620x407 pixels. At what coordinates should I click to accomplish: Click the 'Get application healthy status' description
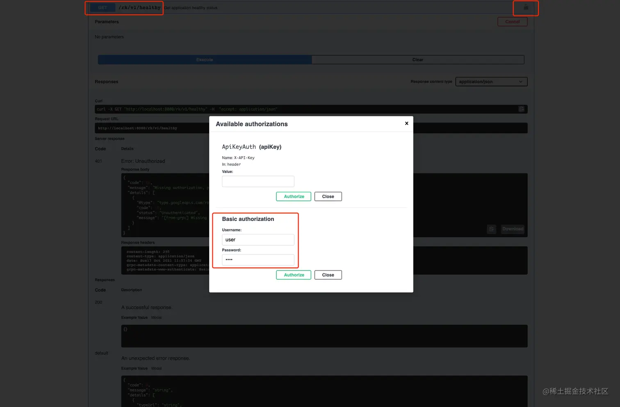191,8
